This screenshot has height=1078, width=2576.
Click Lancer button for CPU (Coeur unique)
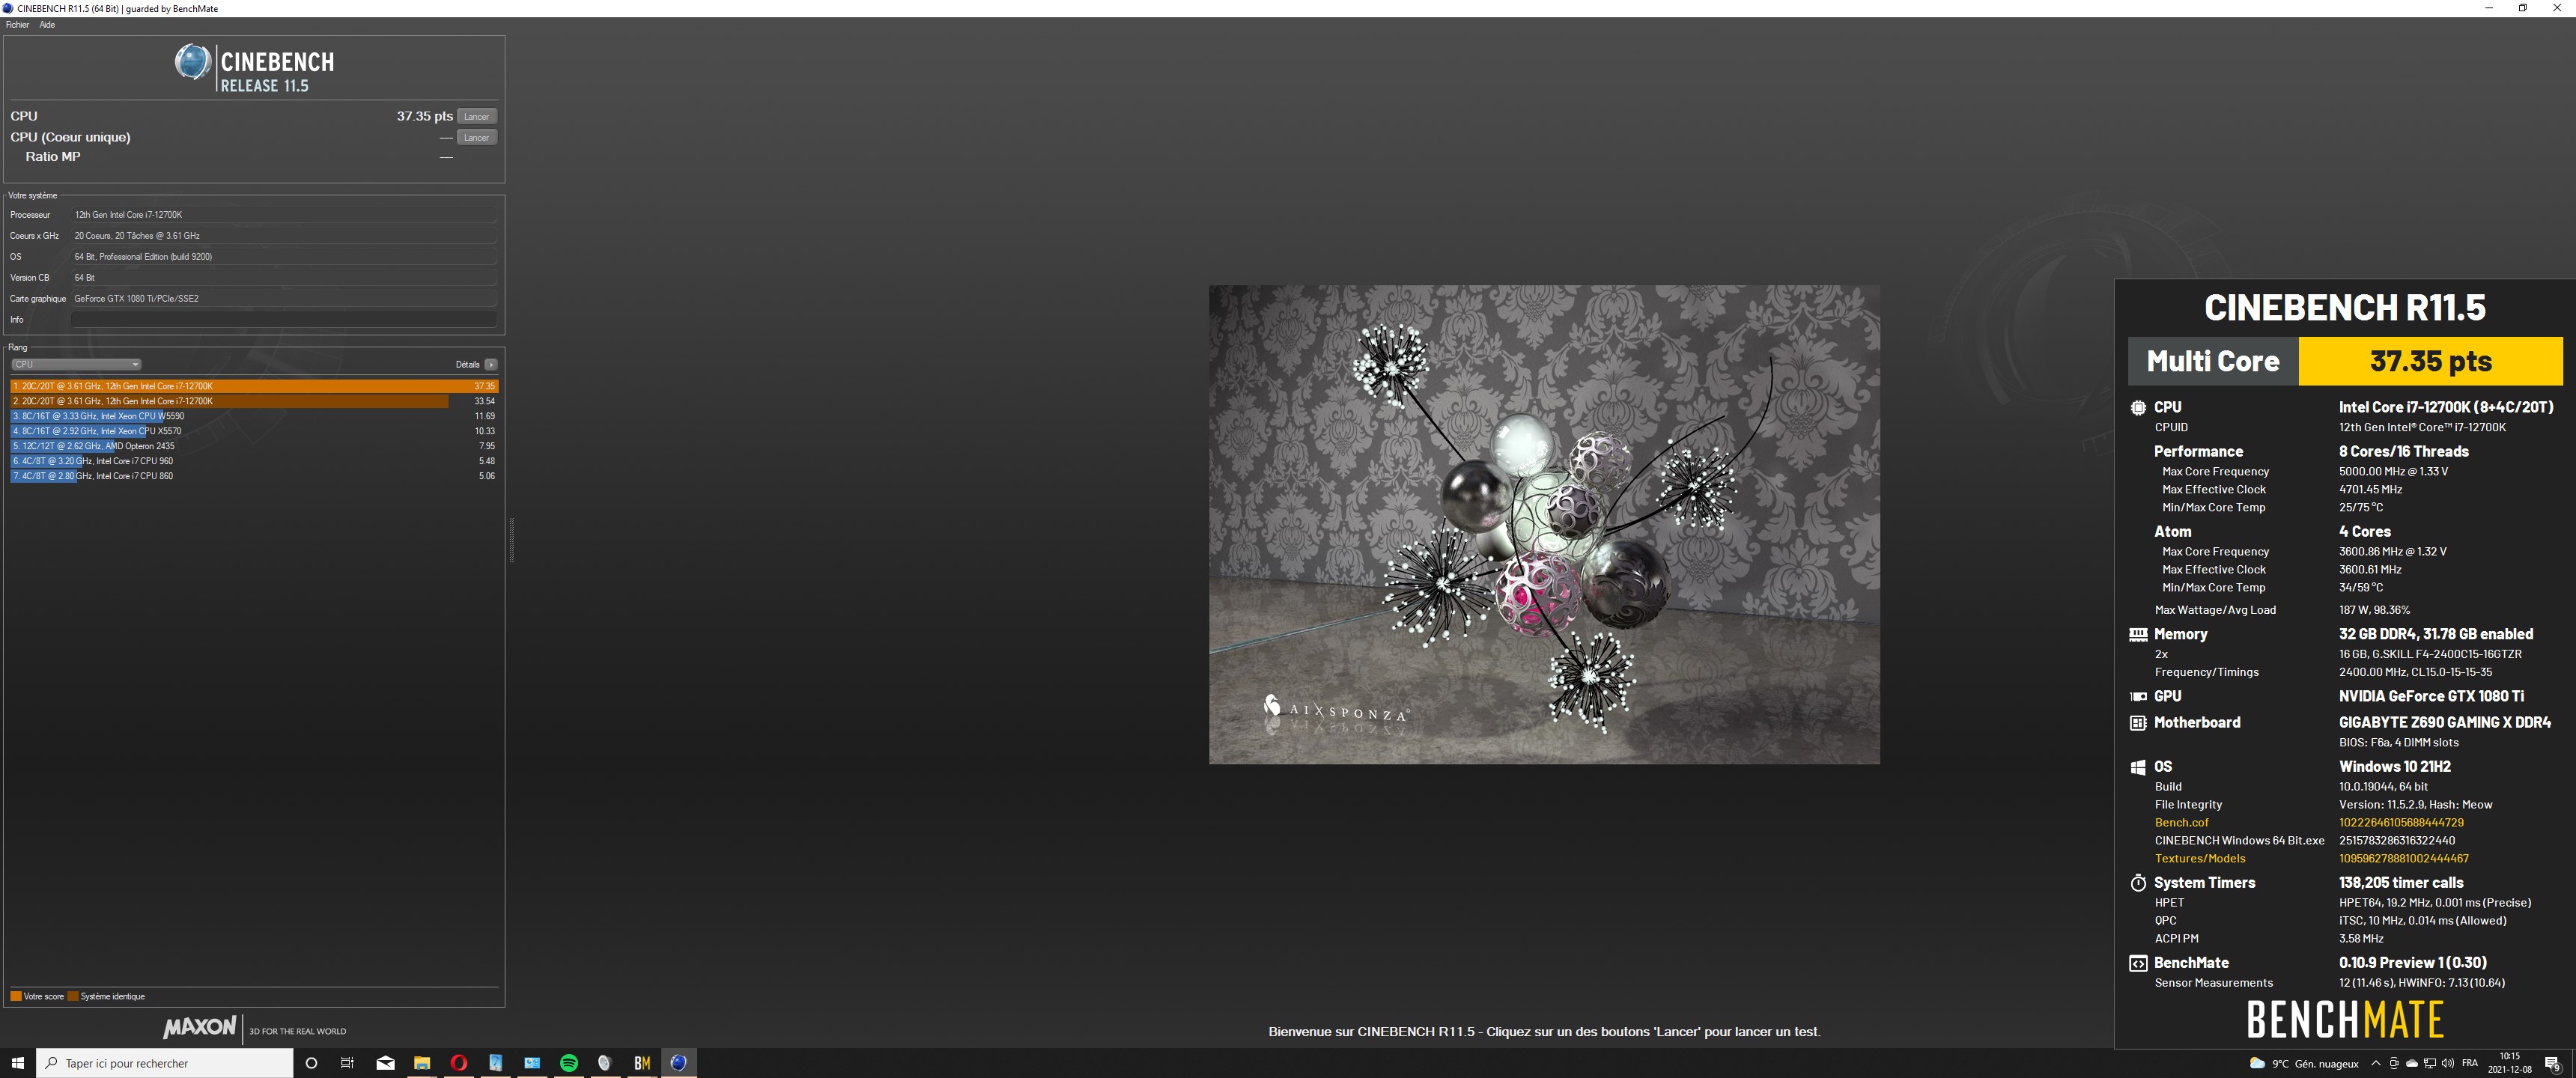pos(477,137)
